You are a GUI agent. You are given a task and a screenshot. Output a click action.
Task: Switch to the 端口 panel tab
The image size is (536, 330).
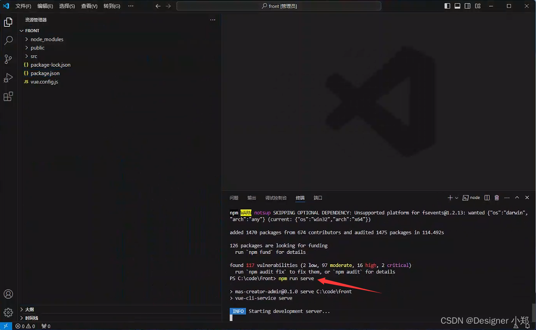(318, 198)
